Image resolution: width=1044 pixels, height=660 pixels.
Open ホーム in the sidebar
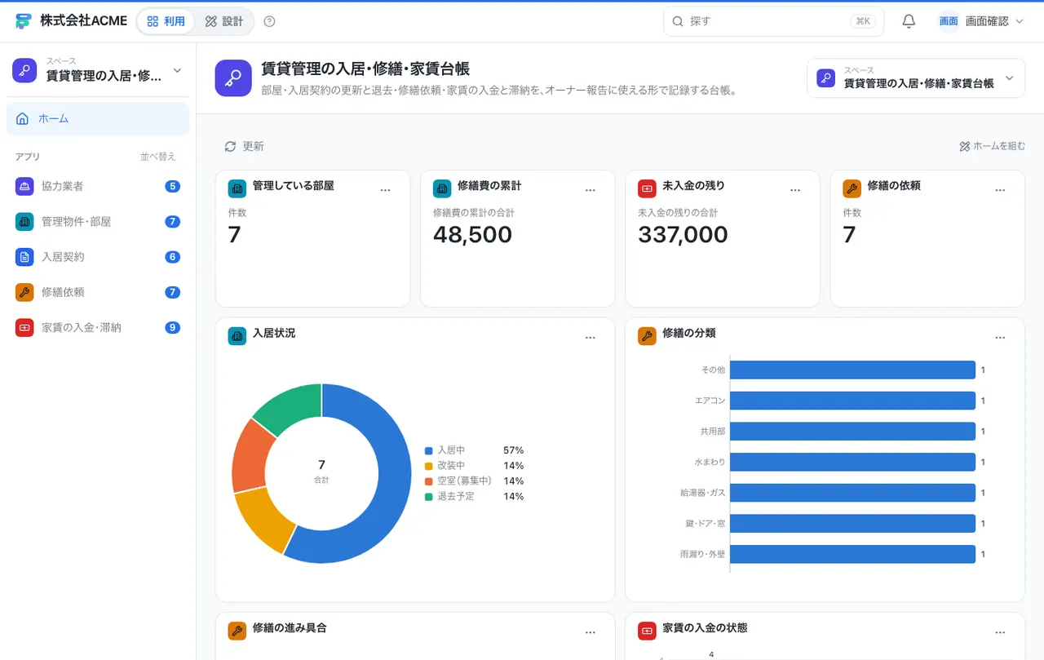98,119
